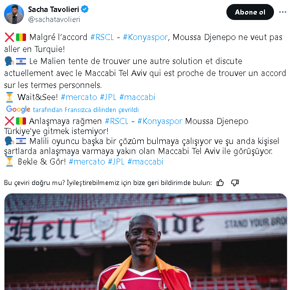Open #Konyaspor hashtag in Turkish translation
The height and width of the screenshot is (290, 289).
160,121
